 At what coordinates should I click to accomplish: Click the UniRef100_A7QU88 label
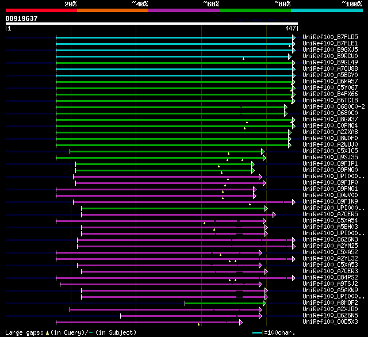(330, 69)
